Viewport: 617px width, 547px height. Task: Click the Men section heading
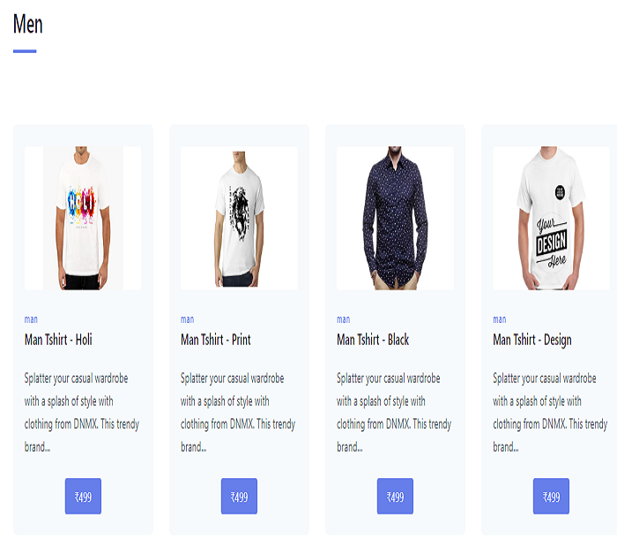(x=28, y=24)
